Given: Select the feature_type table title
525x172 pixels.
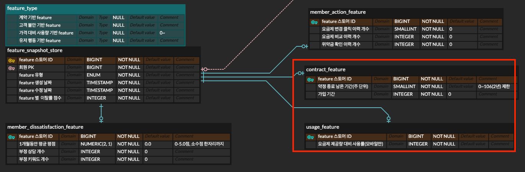Looking at the screenshot, I should coord(22,8).
